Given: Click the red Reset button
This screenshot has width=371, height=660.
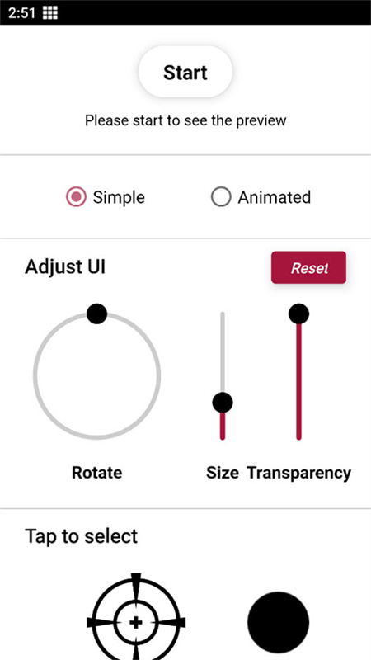Looking at the screenshot, I should click(308, 267).
